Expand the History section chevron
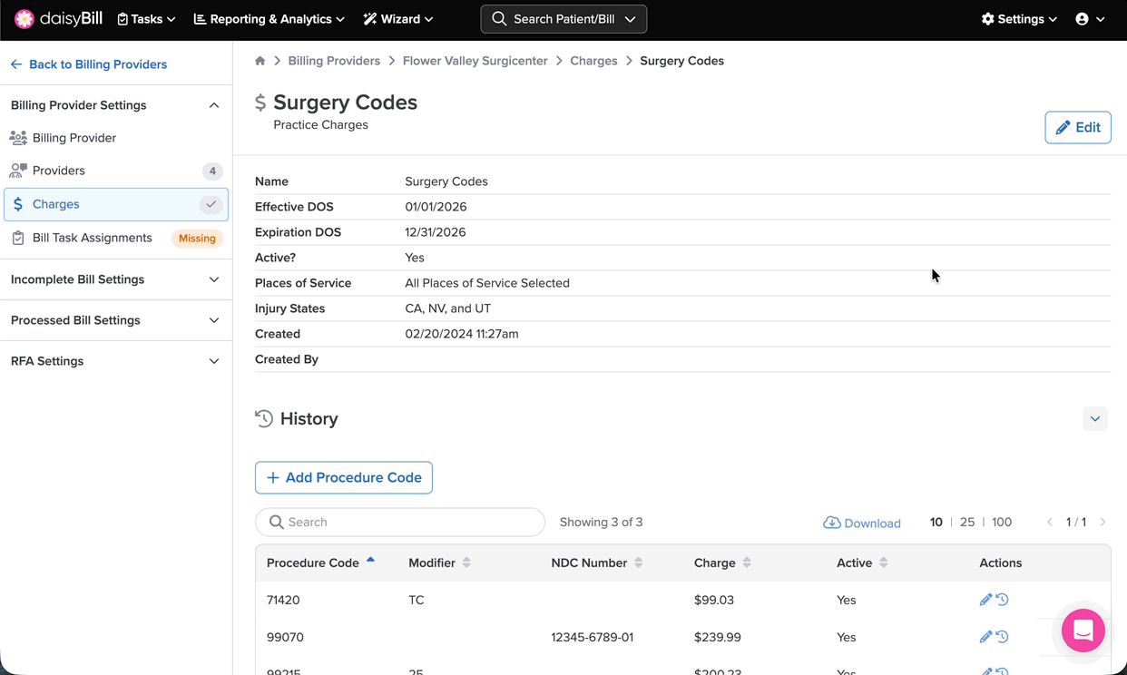The width and height of the screenshot is (1127, 675). [x=1094, y=418]
